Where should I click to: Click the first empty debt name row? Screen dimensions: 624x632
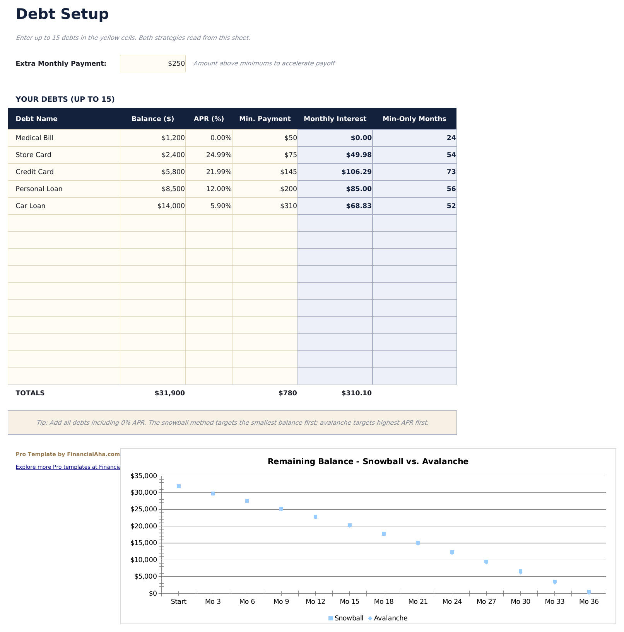(64, 223)
